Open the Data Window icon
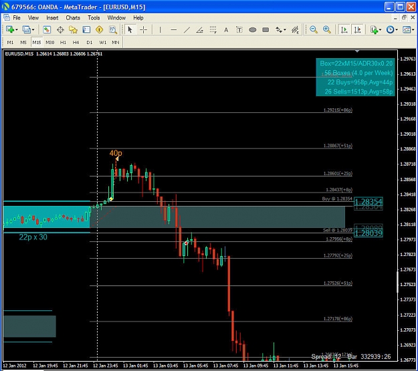The image size is (418, 371). point(60,29)
